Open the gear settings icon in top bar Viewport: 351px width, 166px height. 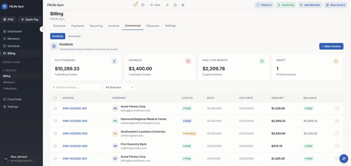click(183, 5)
